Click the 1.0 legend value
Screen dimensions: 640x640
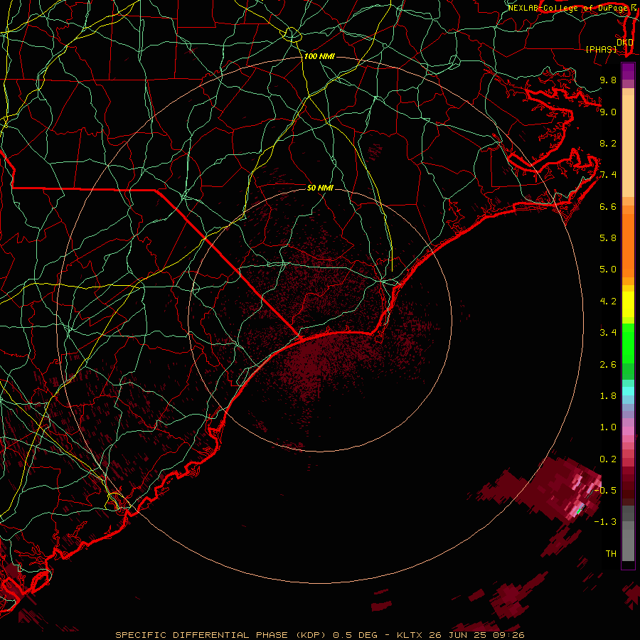(x=608, y=427)
